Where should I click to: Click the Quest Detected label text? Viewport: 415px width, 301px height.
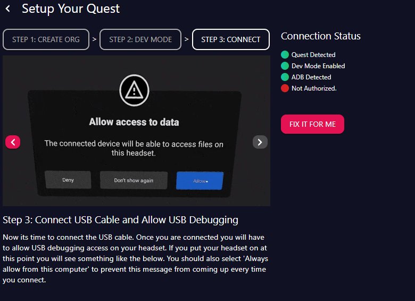[313, 54]
